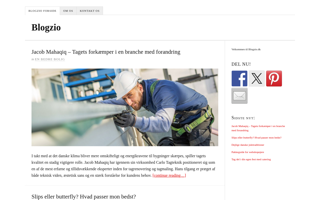Open sidebar link Dejlige danske juletraditioner
This screenshot has height=200, width=320.
coord(248,145)
